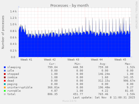This screenshot has width=139, height=104.
Task: Click zombie max value 141.35
Action: tap(128, 77)
